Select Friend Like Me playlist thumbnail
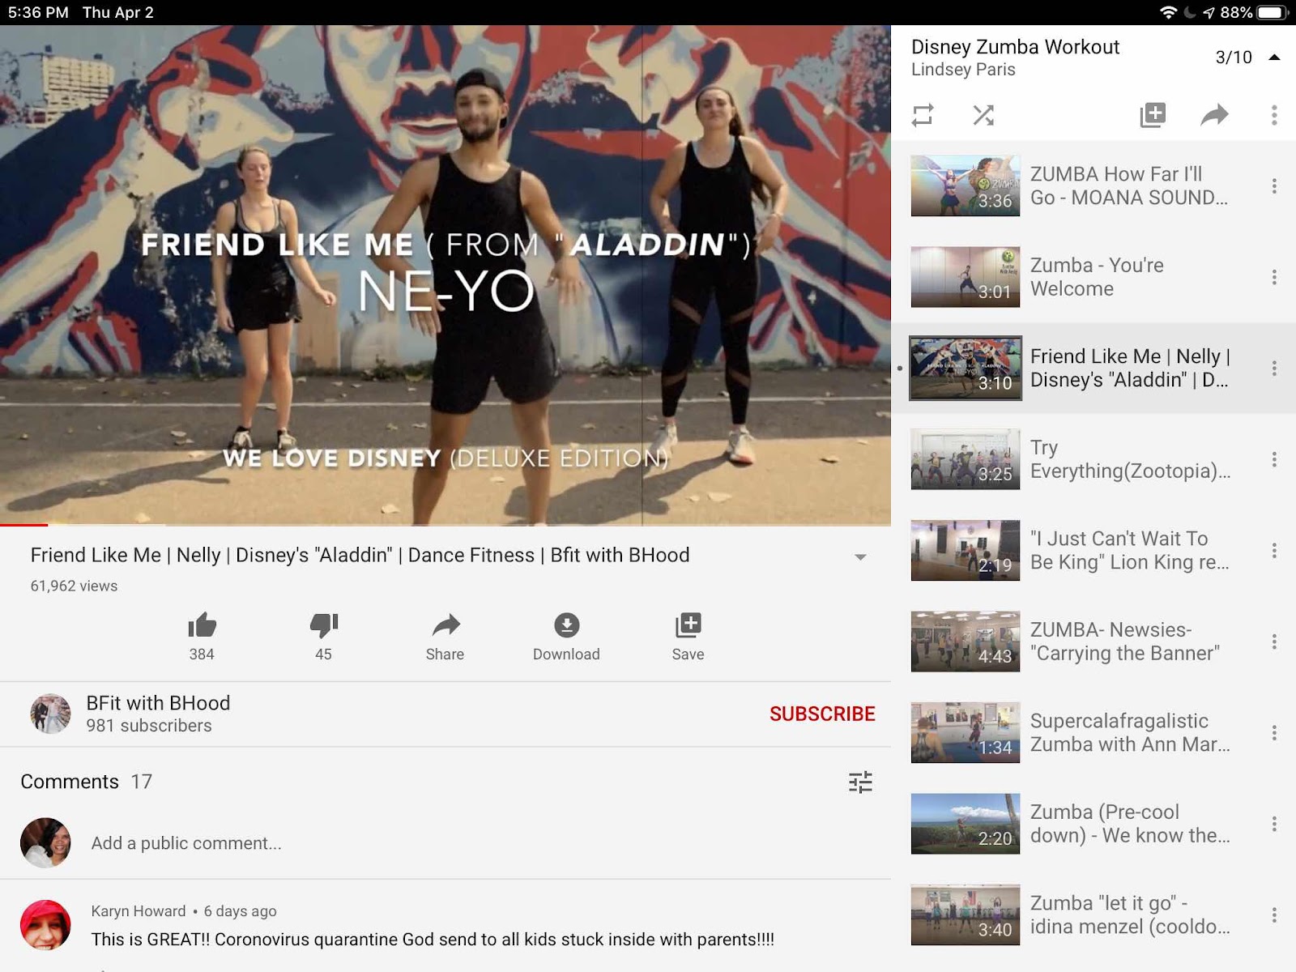Screen dimensions: 1296x972 966,369
